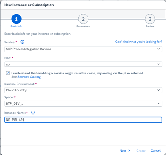Select the Parameters step label
This screenshot has width=166, height=155.
pyautogui.click(x=83, y=27)
